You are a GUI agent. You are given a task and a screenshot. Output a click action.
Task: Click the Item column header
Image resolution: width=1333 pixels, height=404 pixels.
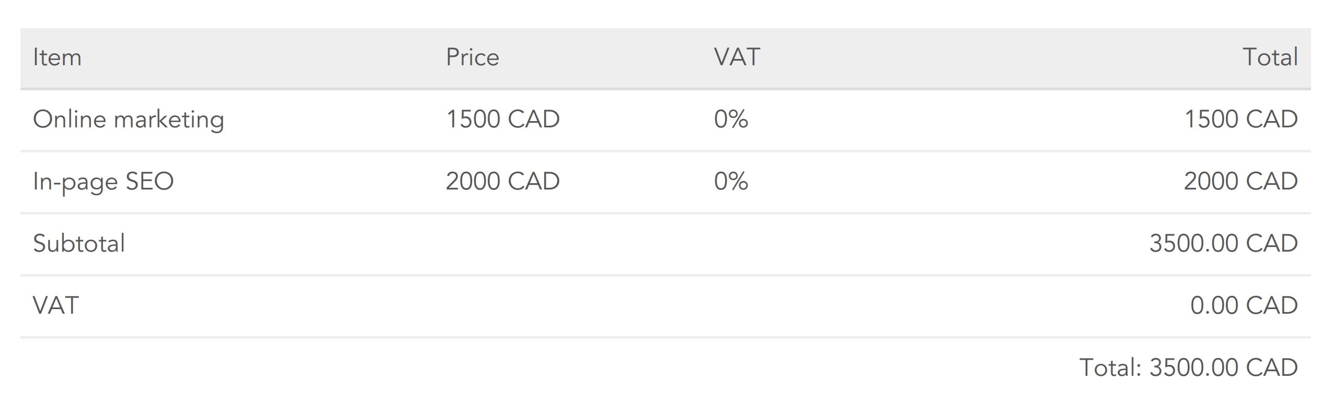click(x=57, y=57)
